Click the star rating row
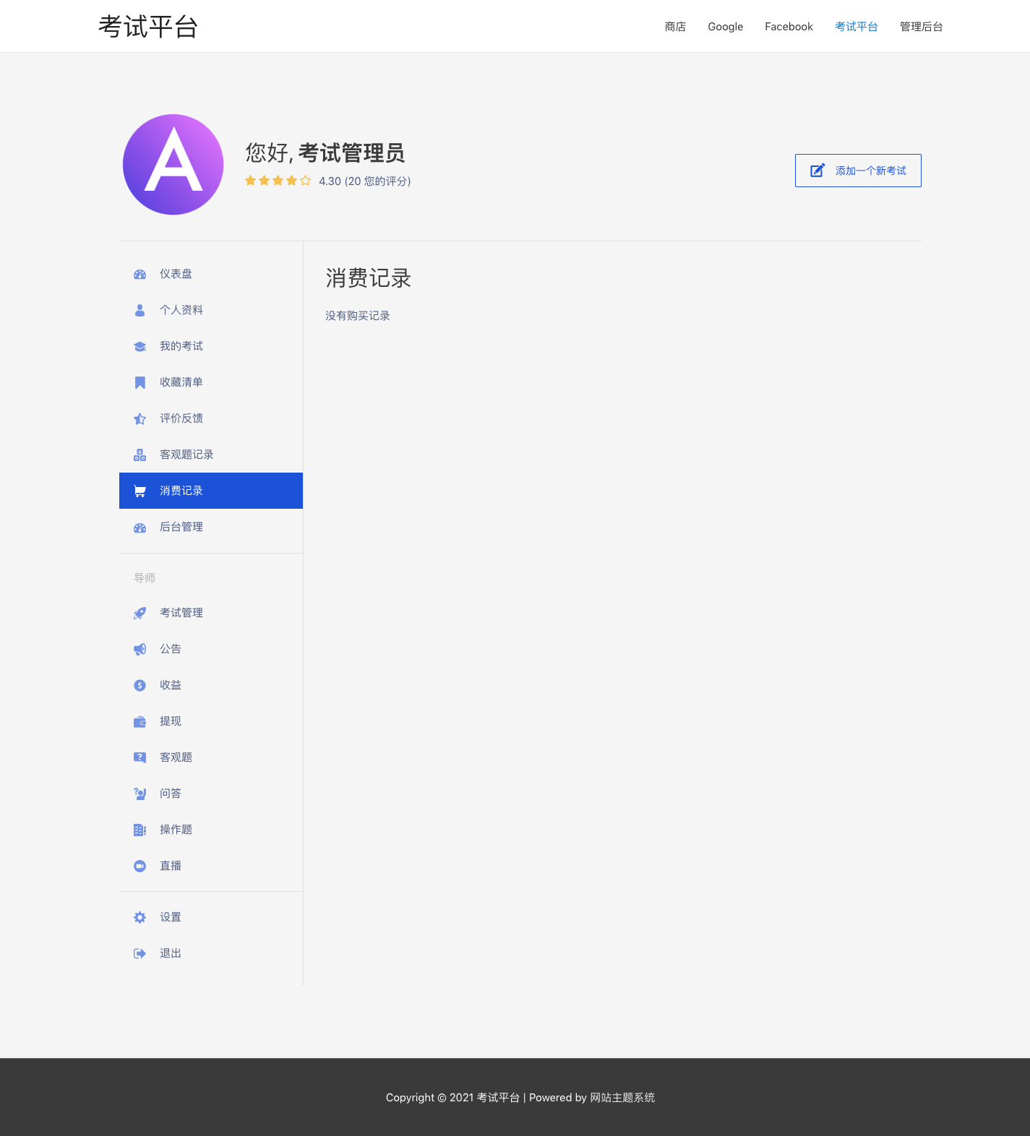The width and height of the screenshot is (1030, 1136). 278,181
